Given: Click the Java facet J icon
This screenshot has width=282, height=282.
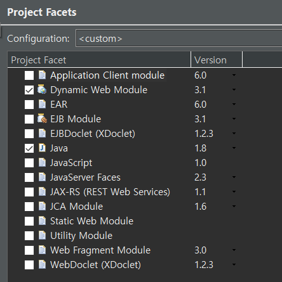Looking at the screenshot, I should pyautogui.click(x=42, y=148).
